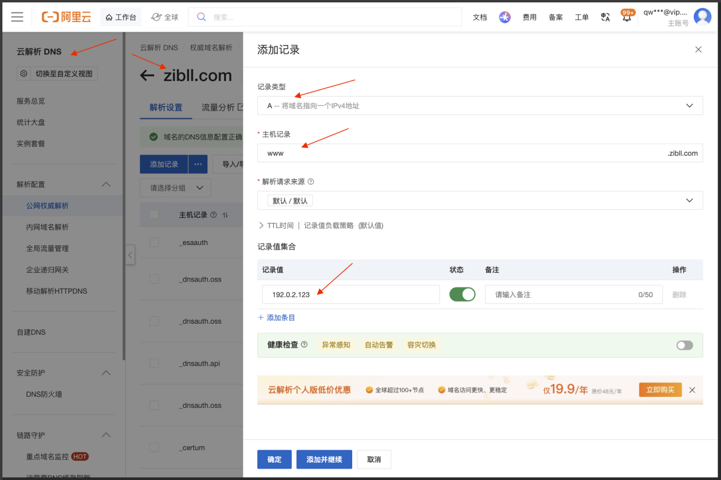Open 服务总览 in sidebar
The image size is (721, 480).
(x=31, y=101)
